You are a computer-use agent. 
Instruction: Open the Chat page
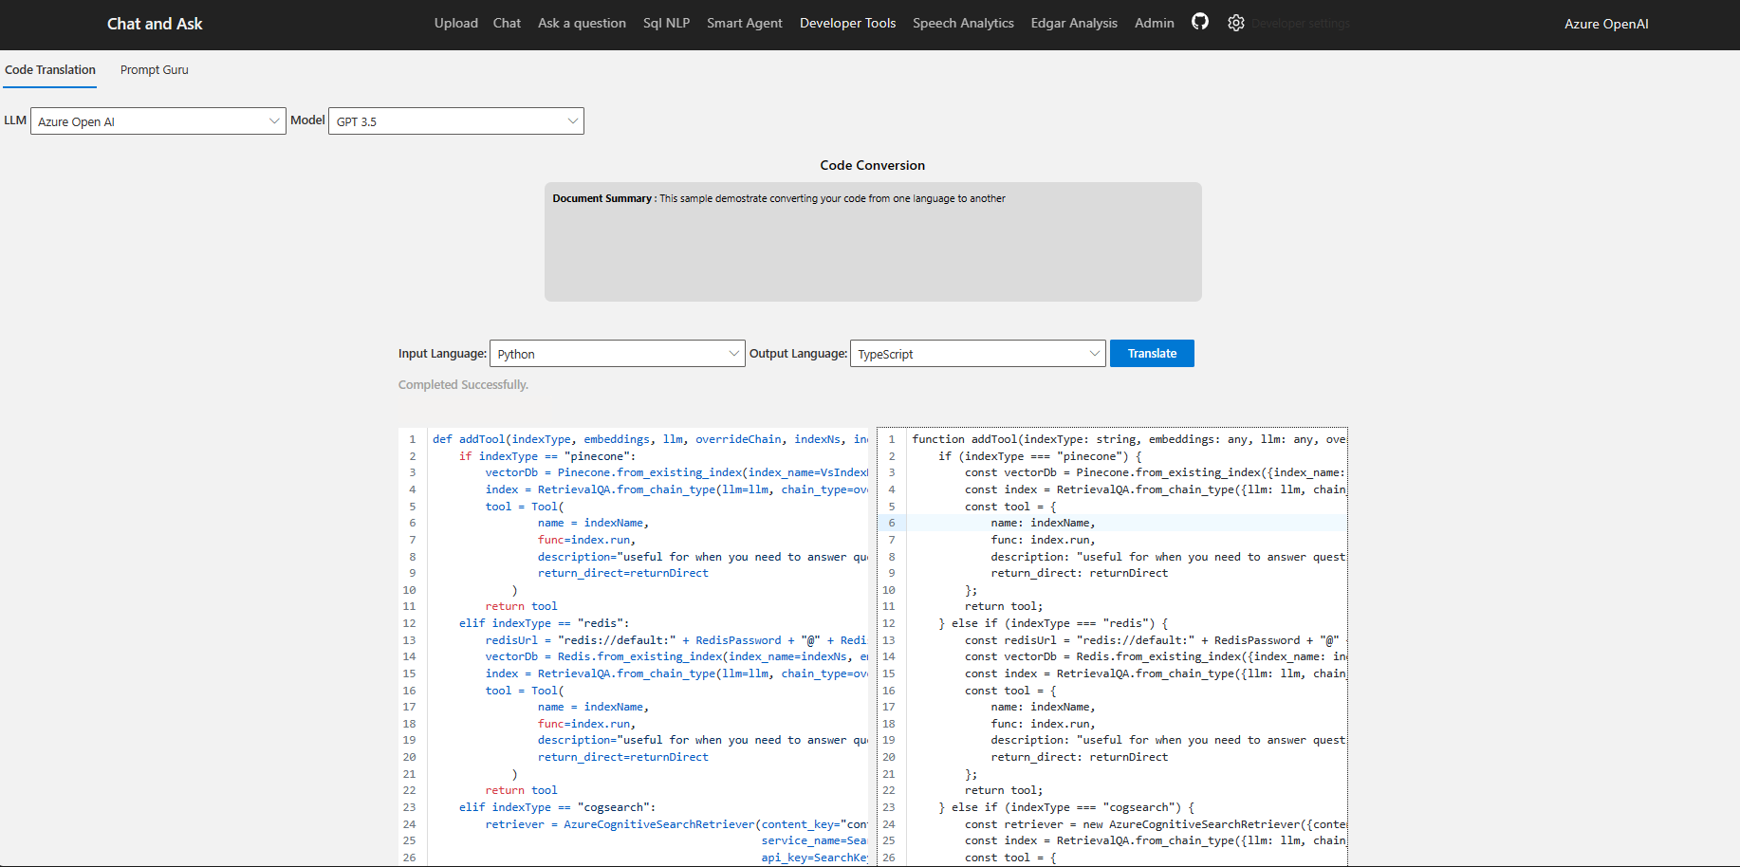[507, 23]
